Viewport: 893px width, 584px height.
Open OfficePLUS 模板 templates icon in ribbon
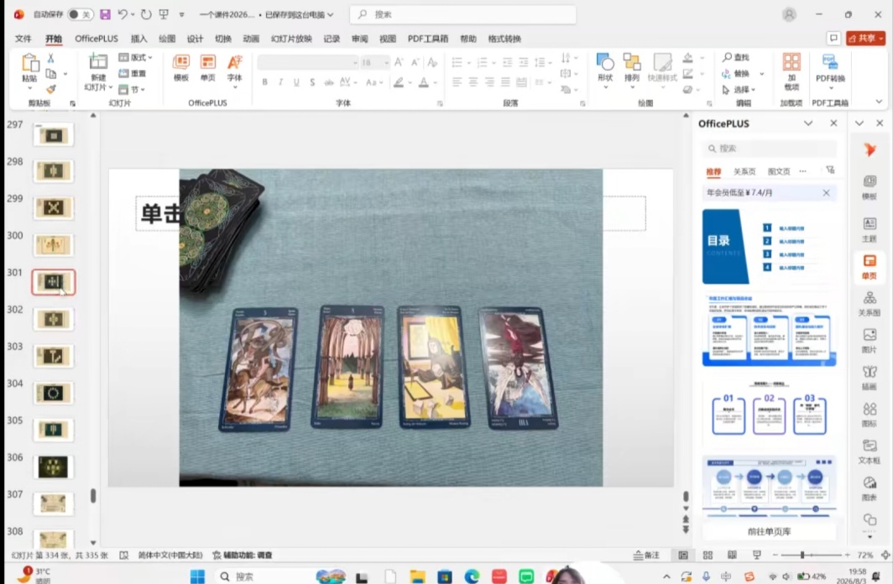[x=181, y=63]
